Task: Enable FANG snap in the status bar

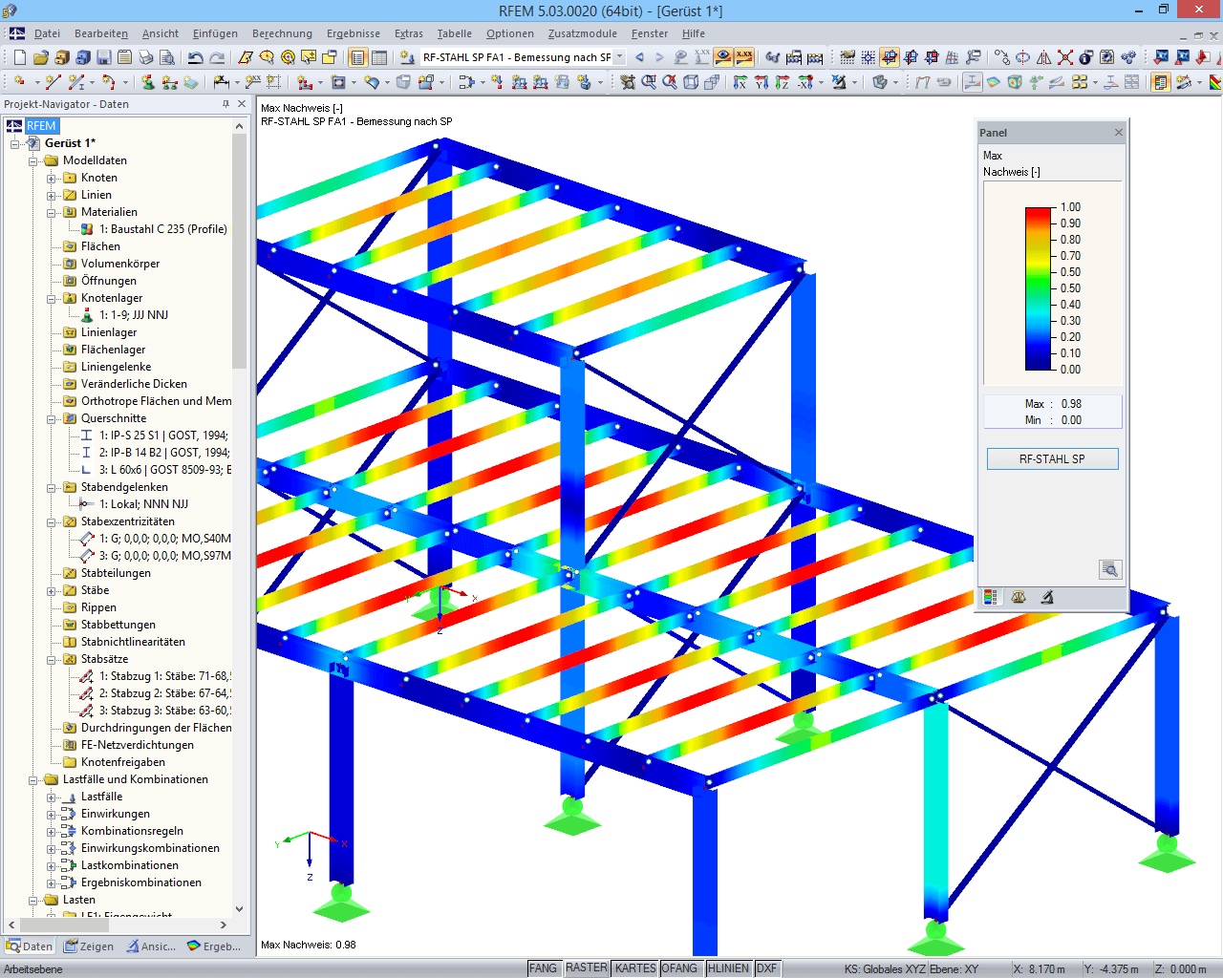Action: click(544, 967)
